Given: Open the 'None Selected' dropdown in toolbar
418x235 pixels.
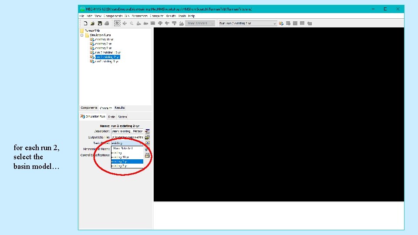Looking at the screenshot, I should (200, 23).
